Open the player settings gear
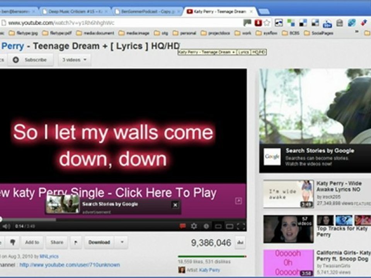Viewport: 371px width, 278px height. [x=194, y=226]
